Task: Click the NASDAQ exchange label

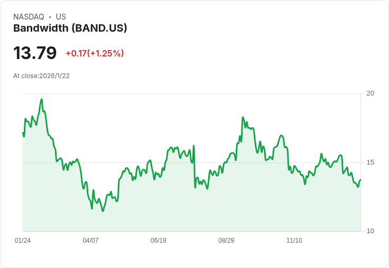Action: 29,17
